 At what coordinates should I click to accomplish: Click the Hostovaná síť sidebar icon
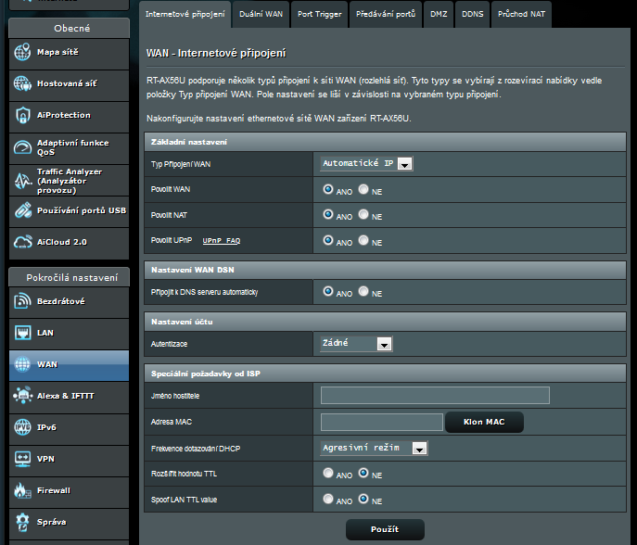(x=22, y=83)
